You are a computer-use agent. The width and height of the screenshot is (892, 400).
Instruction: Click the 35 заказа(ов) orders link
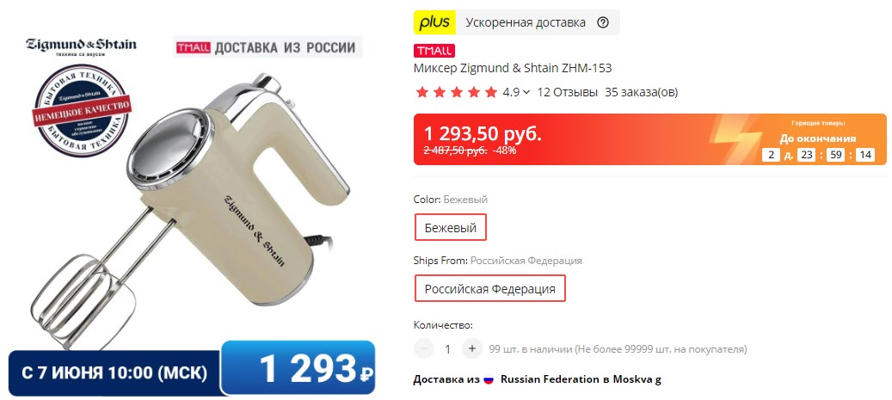tap(641, 92)
